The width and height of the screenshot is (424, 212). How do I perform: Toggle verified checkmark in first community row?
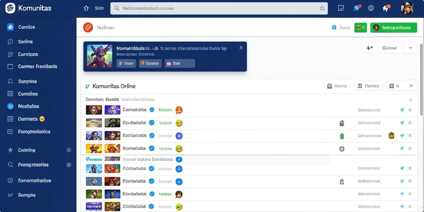[152, 110]
